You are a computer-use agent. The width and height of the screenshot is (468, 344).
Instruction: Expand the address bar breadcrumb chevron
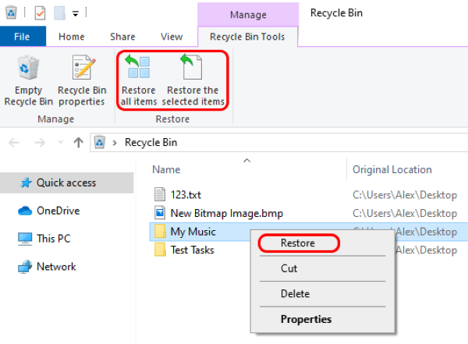(115, 142)
